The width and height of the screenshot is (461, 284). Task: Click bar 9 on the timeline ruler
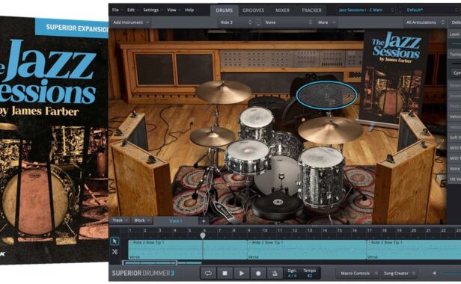click(248, 230)
